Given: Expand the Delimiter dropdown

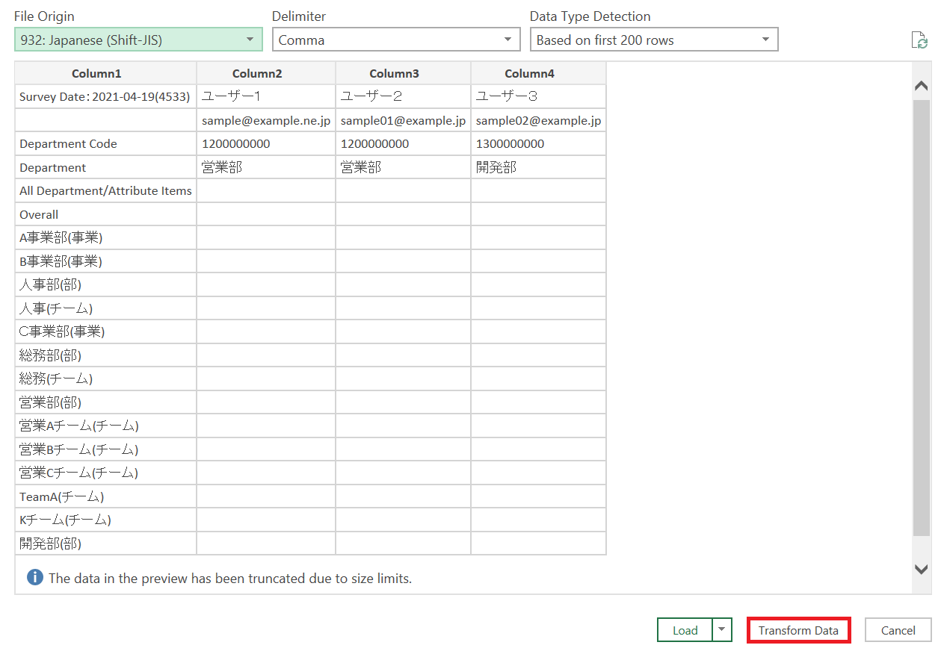Looking at the screenshot, I should (x=395, y=40).
